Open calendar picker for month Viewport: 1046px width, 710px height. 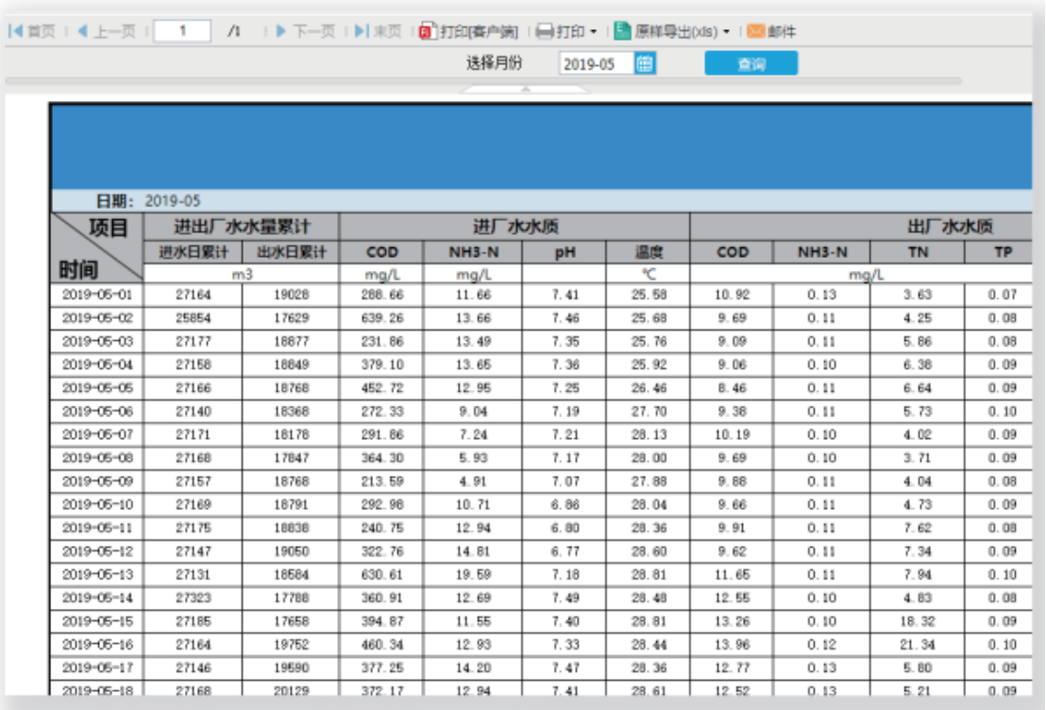pyautogui.click(x=645, y=63)
